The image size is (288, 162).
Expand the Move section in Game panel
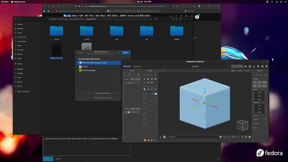click(253, 119)
